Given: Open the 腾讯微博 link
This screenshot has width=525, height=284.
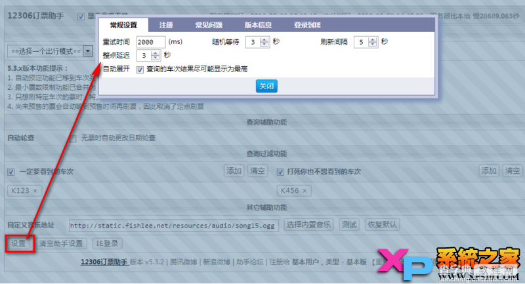Looking at the screenshot, I should 183,262.
